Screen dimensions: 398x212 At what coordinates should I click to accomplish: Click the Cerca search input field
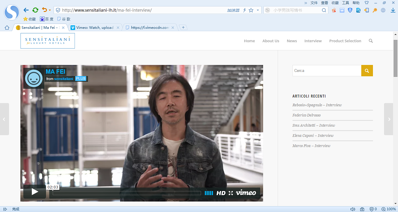click(x=327, y=71)
